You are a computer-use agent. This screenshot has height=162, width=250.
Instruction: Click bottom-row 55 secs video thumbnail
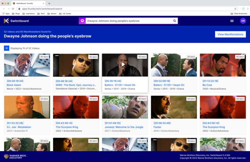[125, 144]
